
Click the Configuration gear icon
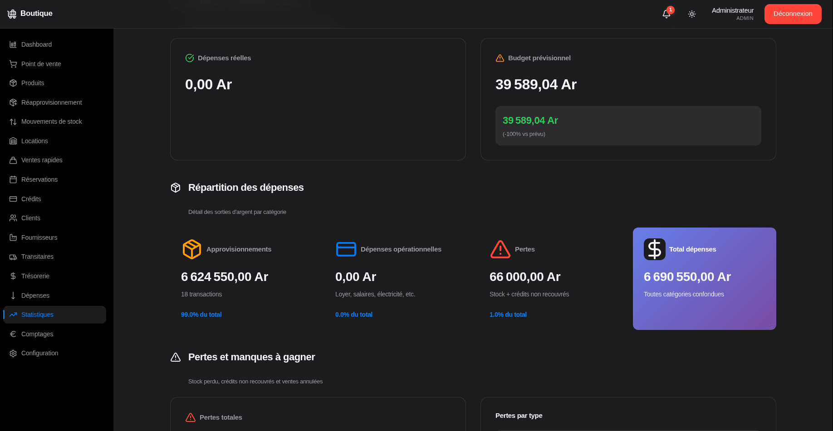pos(13,353)
